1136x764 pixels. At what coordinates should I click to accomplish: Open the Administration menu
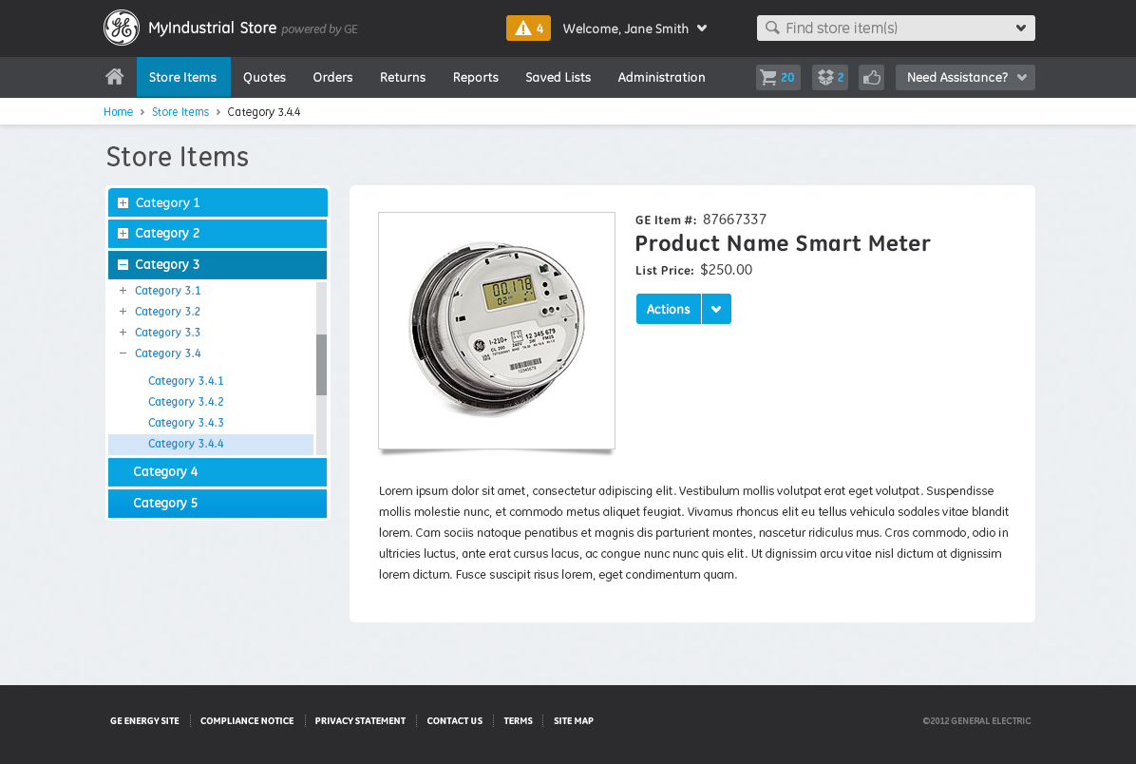pos(661,77)
